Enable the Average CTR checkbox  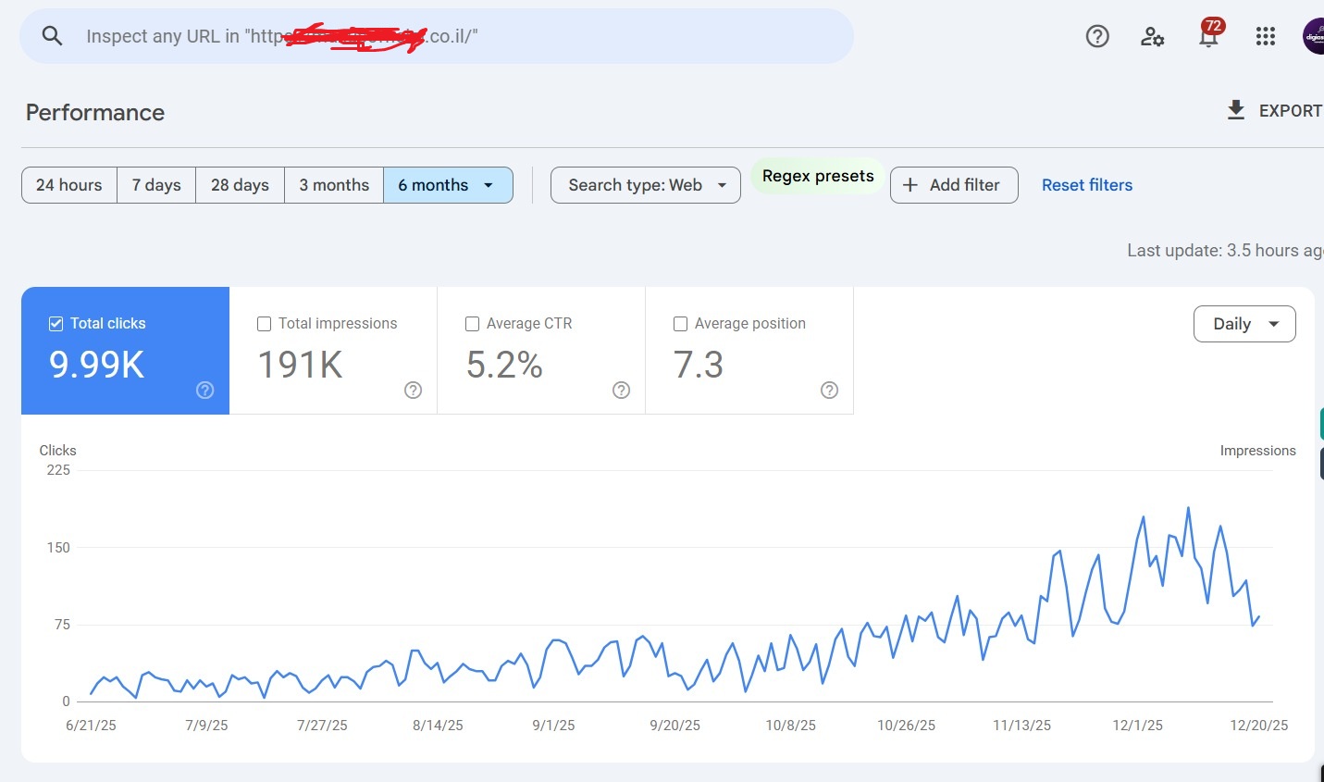click(472, 324)
